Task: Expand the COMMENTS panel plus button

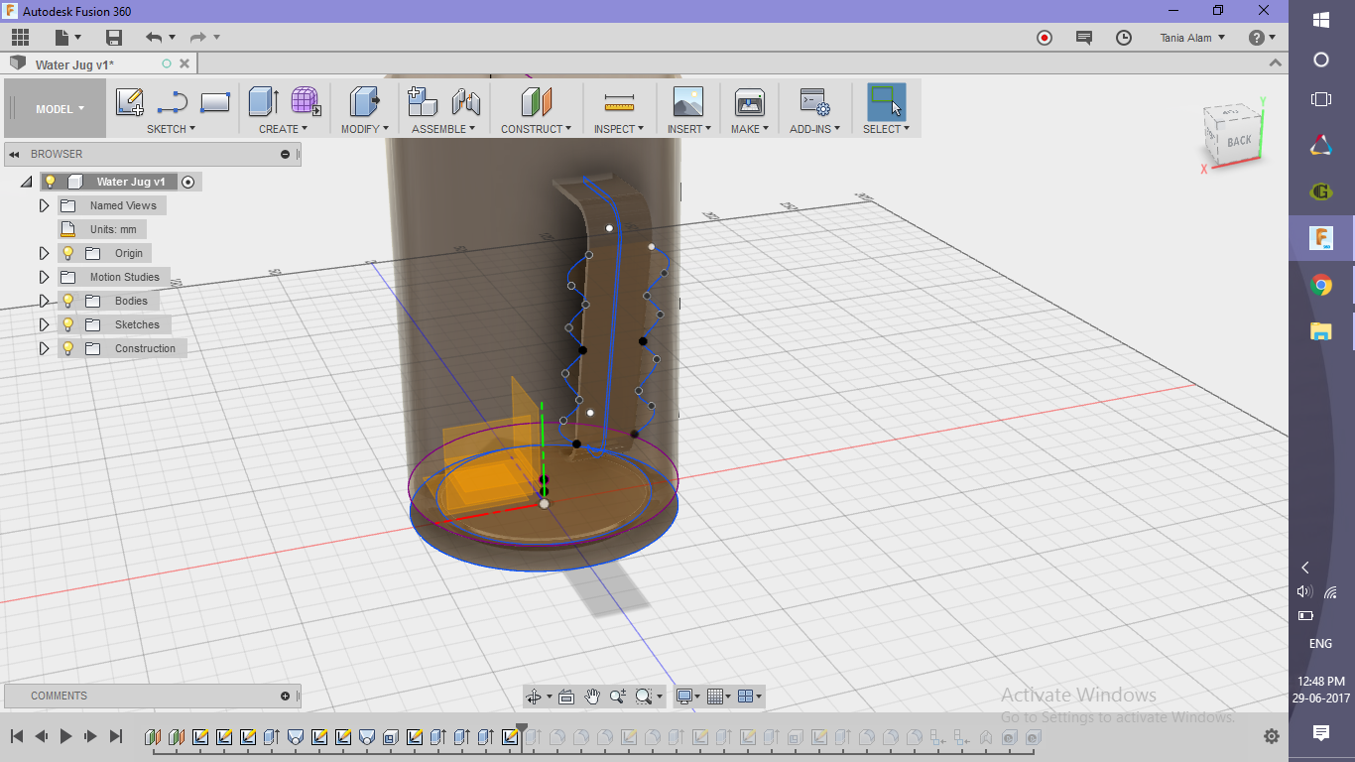Action: [285, 696]
